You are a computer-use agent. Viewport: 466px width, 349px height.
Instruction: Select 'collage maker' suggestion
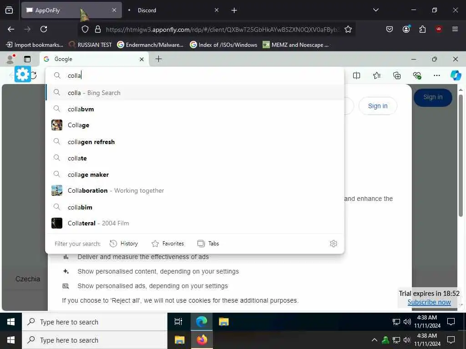coord(195,174)
